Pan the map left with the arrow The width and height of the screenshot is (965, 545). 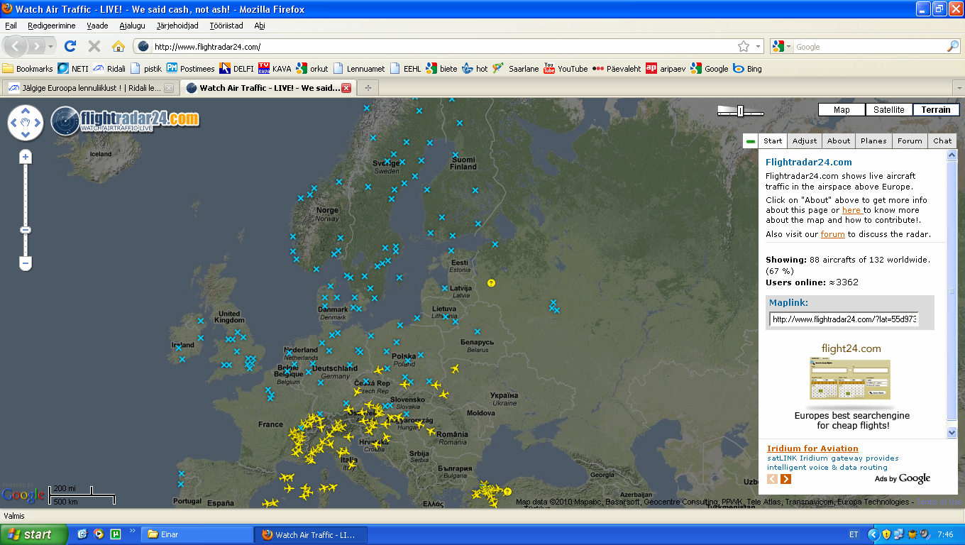(15, 123)
